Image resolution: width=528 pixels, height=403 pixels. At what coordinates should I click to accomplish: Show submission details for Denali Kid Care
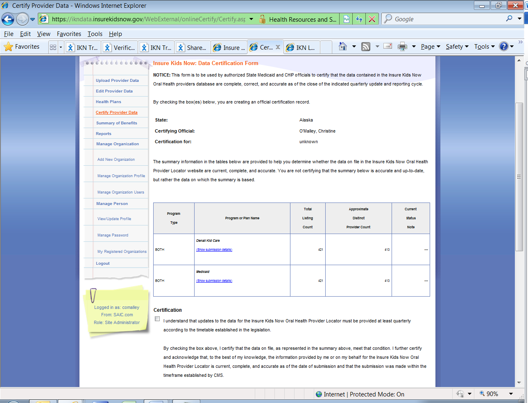click(214, 250)
